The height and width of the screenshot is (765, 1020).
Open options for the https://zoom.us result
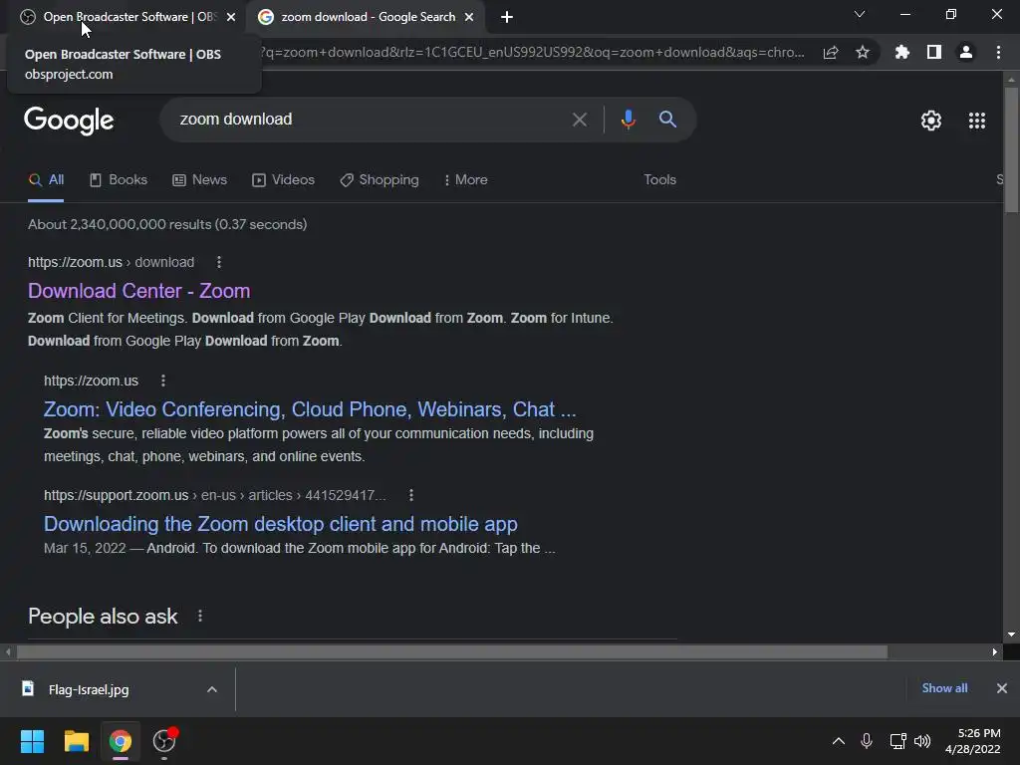[x=163, y=381]
